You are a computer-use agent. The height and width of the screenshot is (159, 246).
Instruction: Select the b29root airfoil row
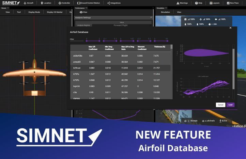click(x=120, y=68)
